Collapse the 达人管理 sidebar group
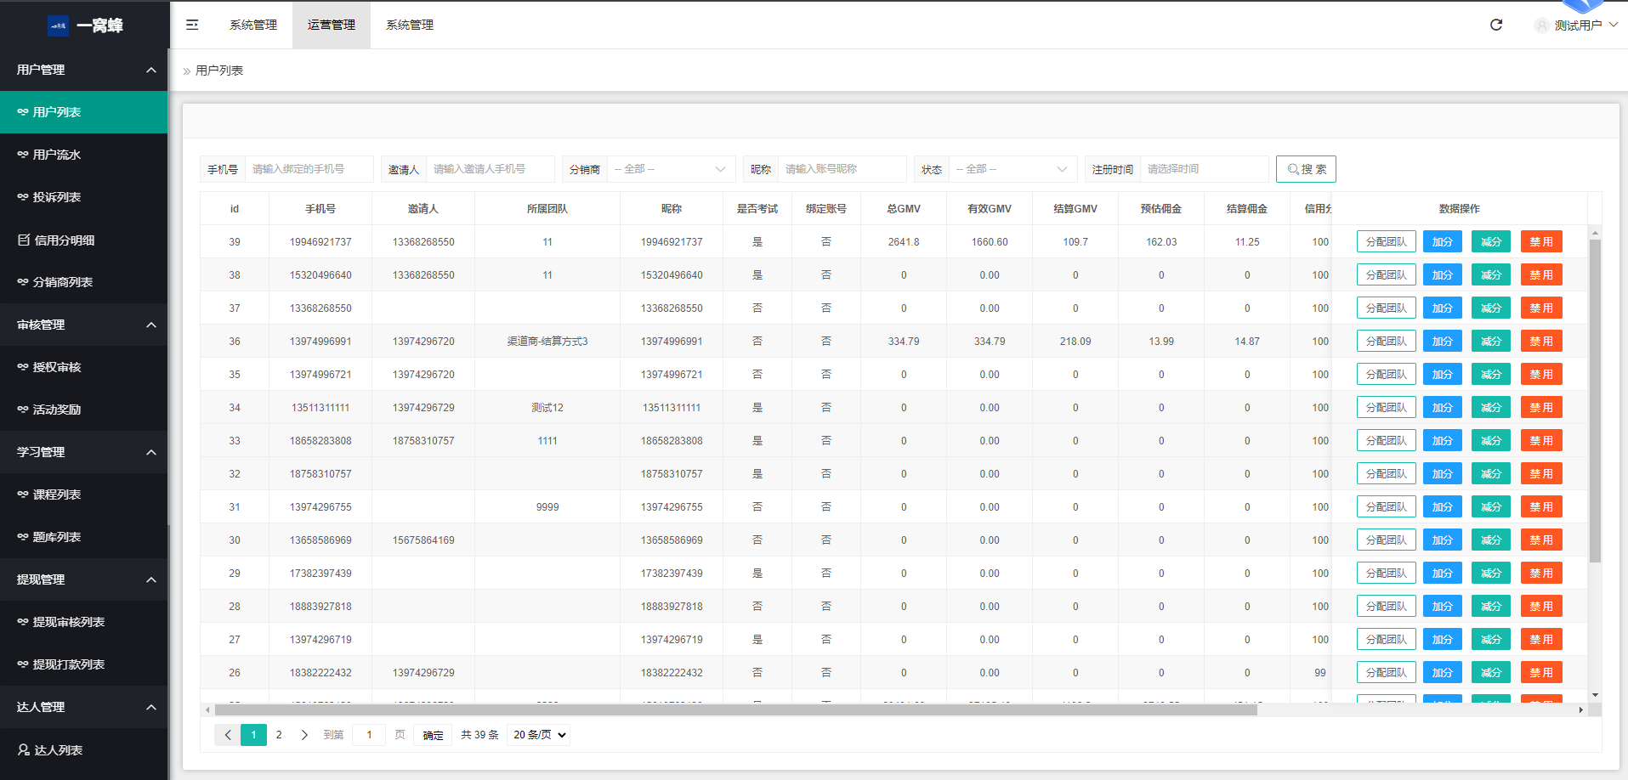This screenshot has height=780, width=1628. (151, 707)
